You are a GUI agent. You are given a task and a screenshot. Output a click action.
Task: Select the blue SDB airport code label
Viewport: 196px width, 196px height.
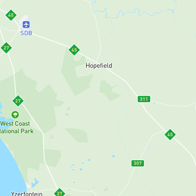coord(26,33)
